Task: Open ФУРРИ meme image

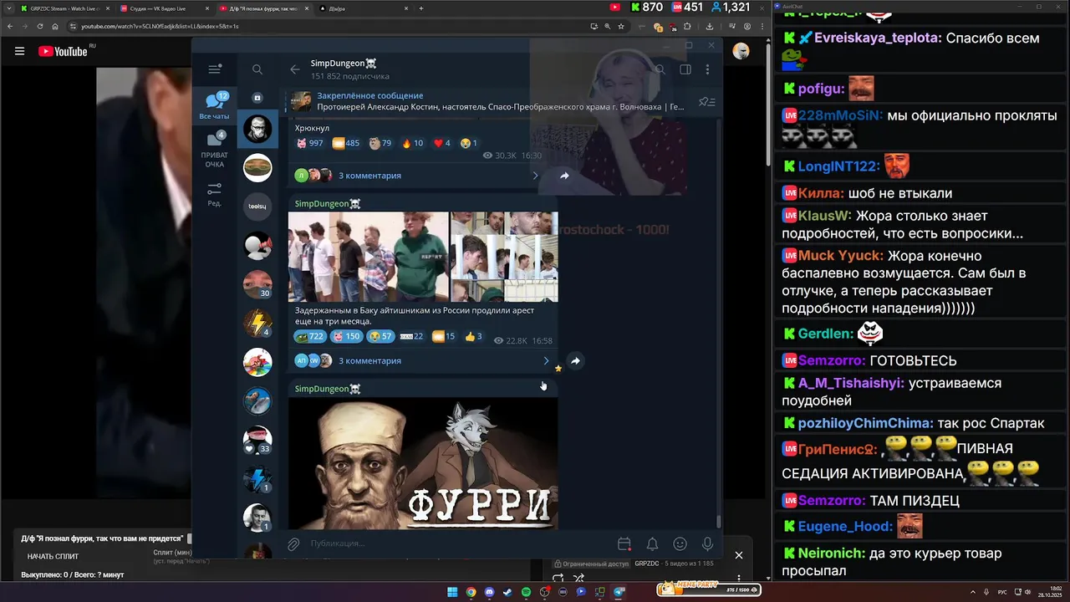Action: [423, 462]
